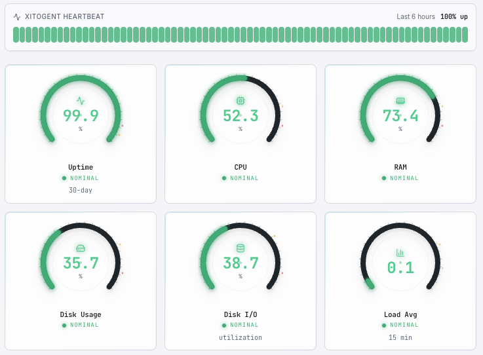Click the 52.3 CPU gauge reading
This screenshot has width=483, height=355.
[x=241, y=116]
